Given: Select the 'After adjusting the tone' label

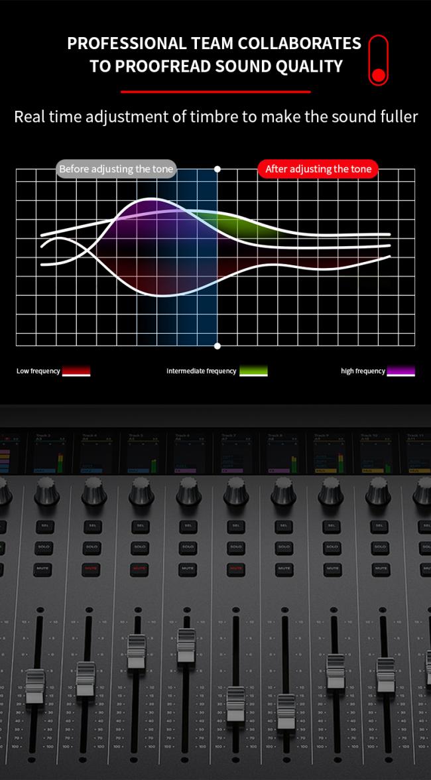Looking at the screenshot, I should coord(318,169).
